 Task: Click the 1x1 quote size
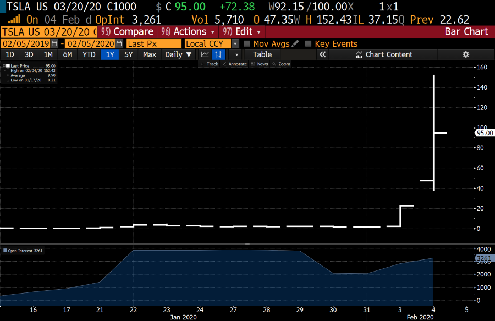coord(389,7)
